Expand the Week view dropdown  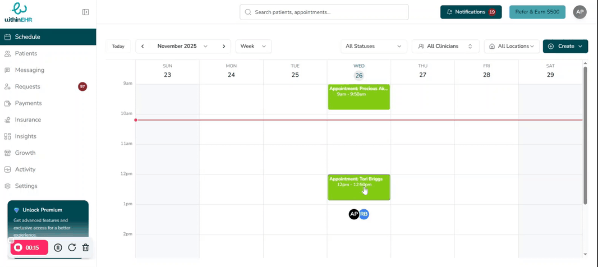254,47
